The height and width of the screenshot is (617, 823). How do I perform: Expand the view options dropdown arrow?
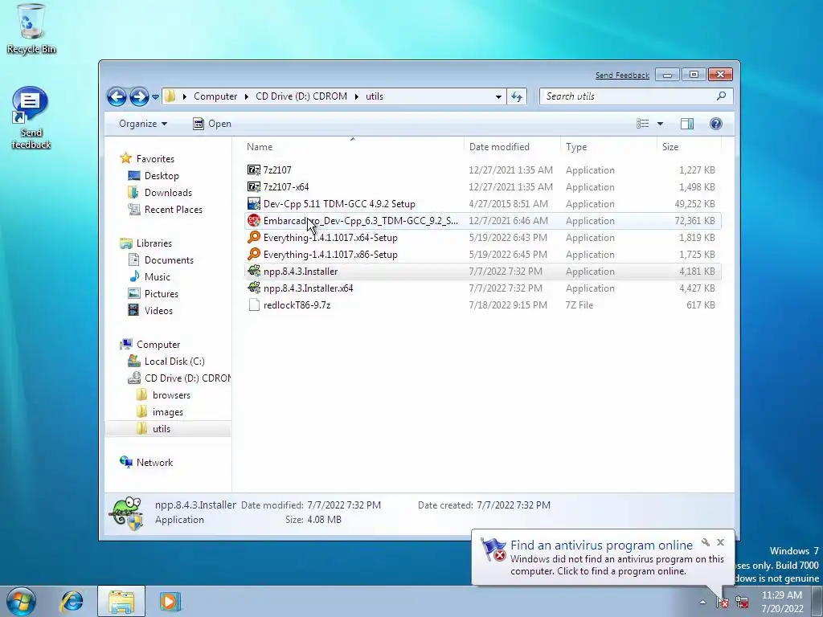(661, 124)
